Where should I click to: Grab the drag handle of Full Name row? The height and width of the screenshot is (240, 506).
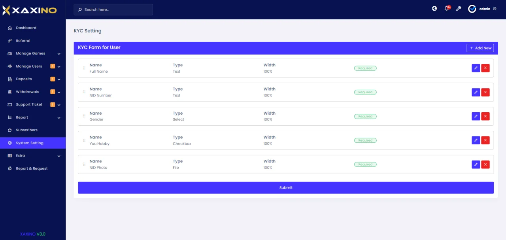point(84,68)
